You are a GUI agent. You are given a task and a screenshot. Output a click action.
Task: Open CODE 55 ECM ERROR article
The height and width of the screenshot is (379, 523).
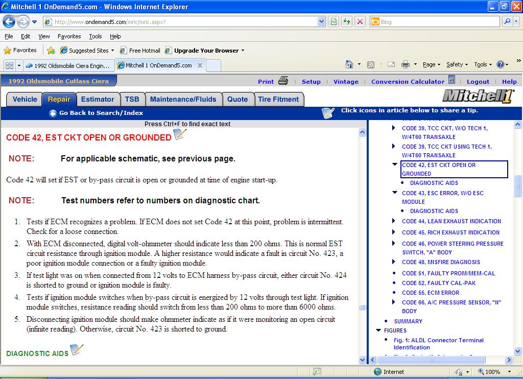[x=430, y=293]
